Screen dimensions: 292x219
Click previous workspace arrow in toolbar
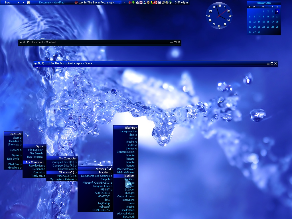point(19,3)
